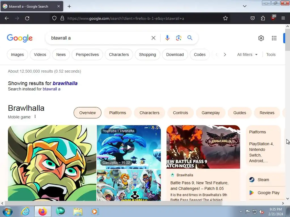Show hidden system tray icons
The width and height of the screenshot is (290, 217).
click(x=241, y=212)
